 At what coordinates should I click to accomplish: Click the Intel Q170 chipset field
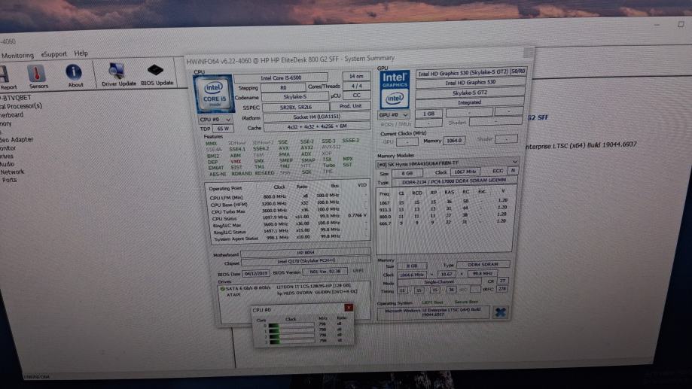pos(306,261)
